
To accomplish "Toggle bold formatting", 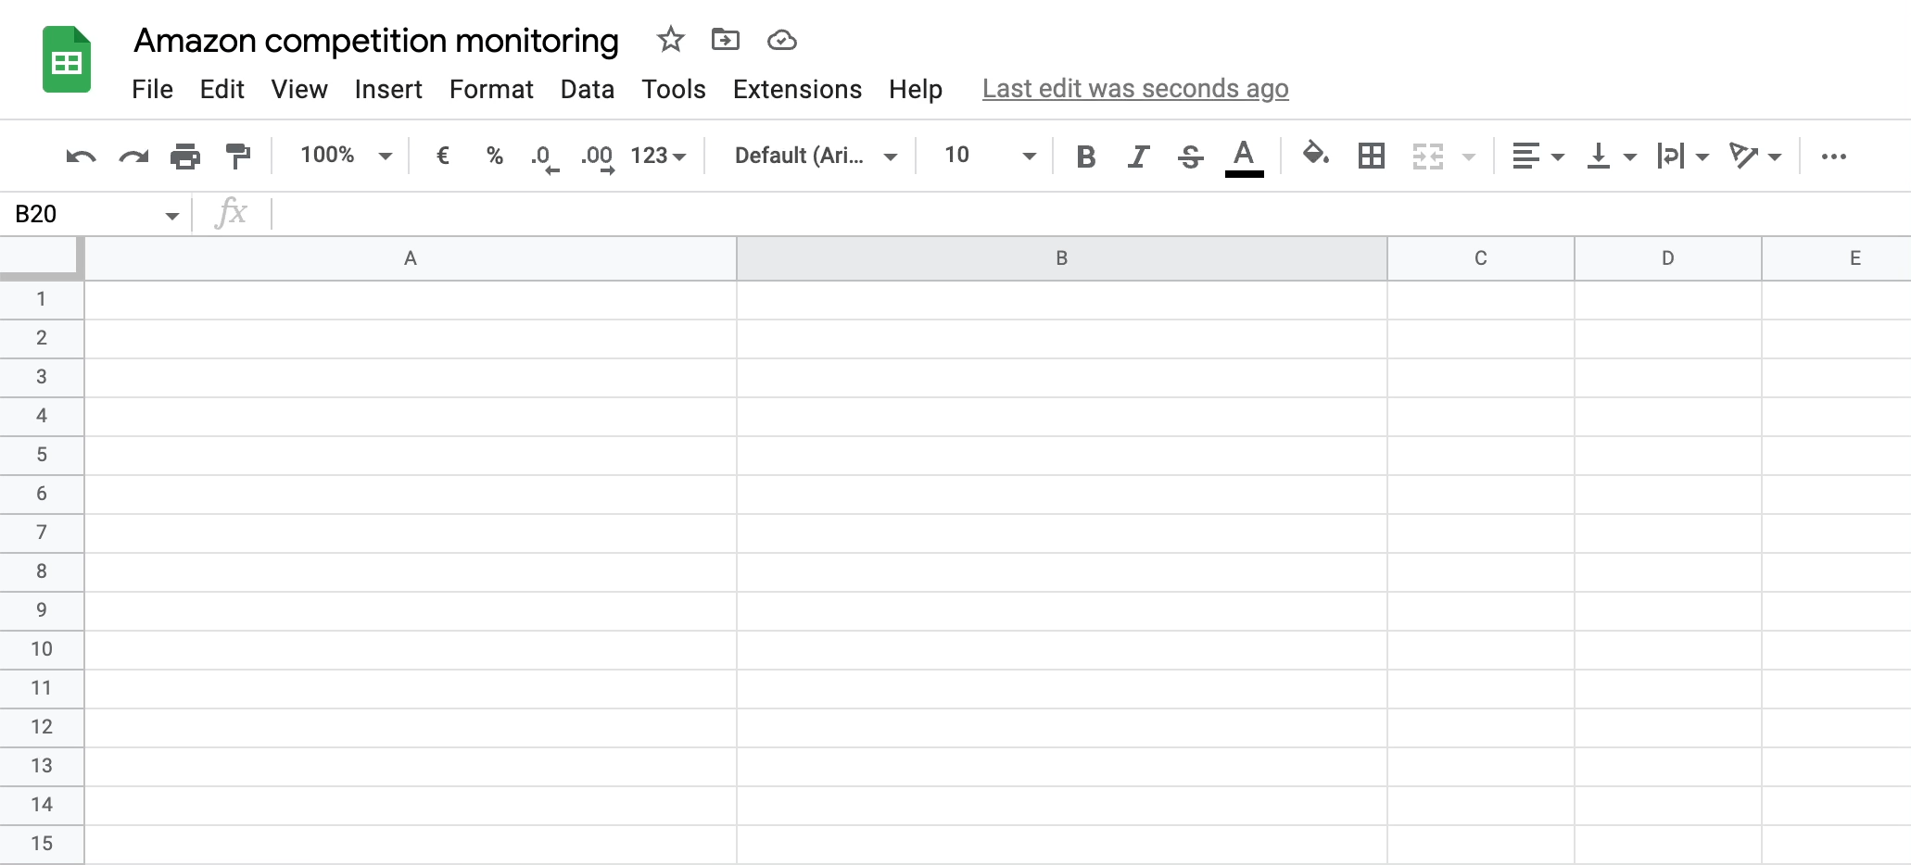I will [1085, 156].
